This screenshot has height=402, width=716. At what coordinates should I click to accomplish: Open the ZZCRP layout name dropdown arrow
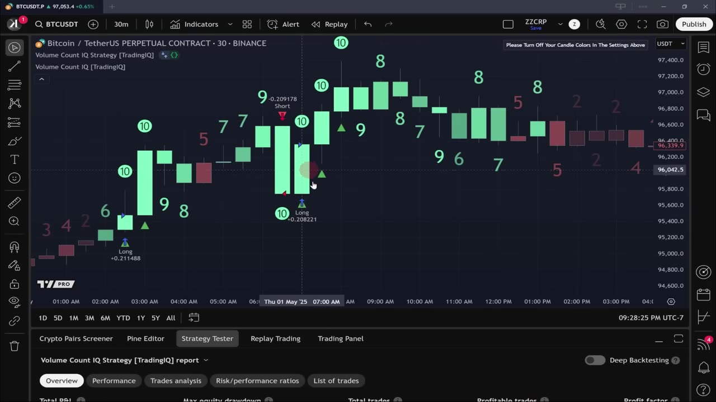(560, 24)
